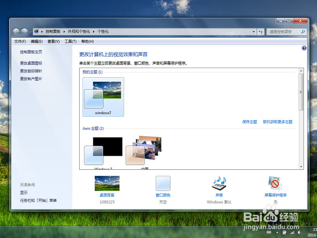The height and width of the screenshot is (238, 317).
Task: Open the 文件(F) menu
Action: (x=20, y=42)
